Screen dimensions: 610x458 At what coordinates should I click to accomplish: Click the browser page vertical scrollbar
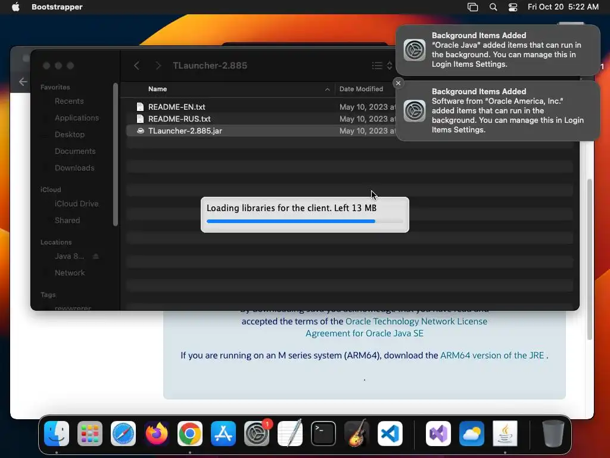click(590, 259)
